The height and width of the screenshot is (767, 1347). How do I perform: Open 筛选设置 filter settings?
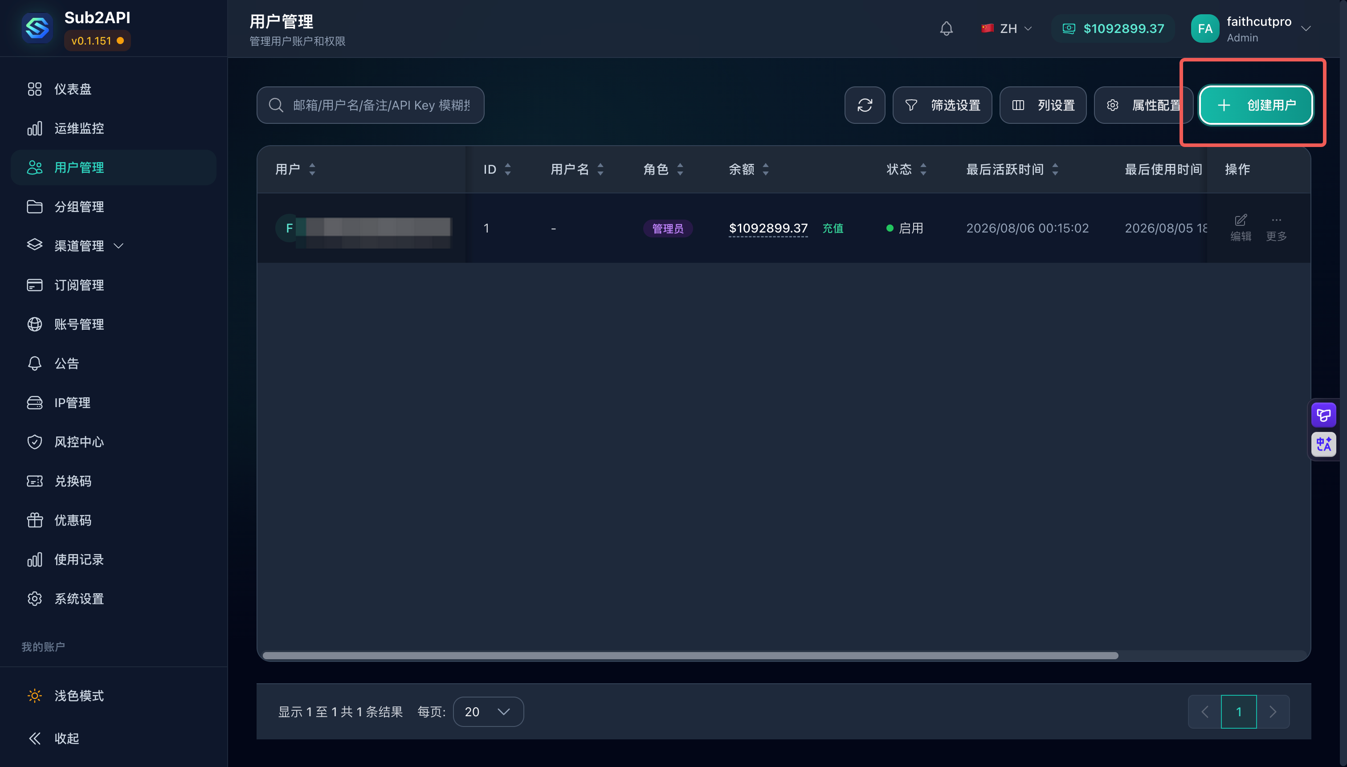(942, 106)
